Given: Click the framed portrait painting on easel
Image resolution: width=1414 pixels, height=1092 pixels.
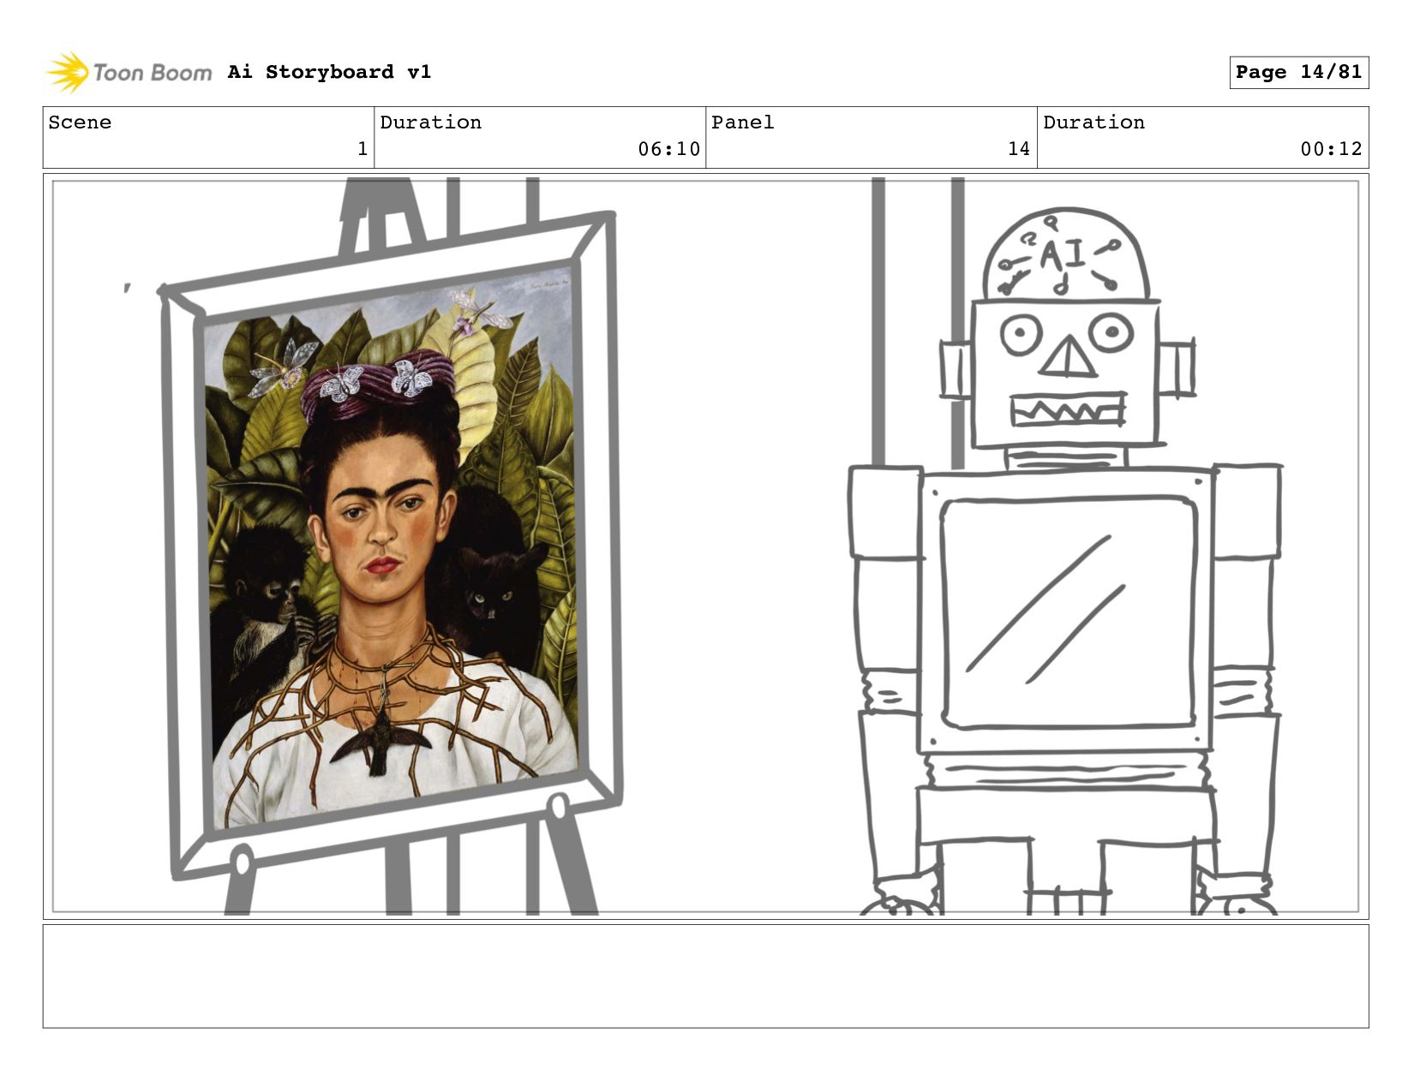Looking at the screenshot, I should (x=391, y=546).
